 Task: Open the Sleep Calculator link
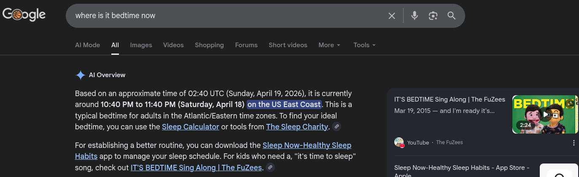pyautogui.click(x=190, y=126)
